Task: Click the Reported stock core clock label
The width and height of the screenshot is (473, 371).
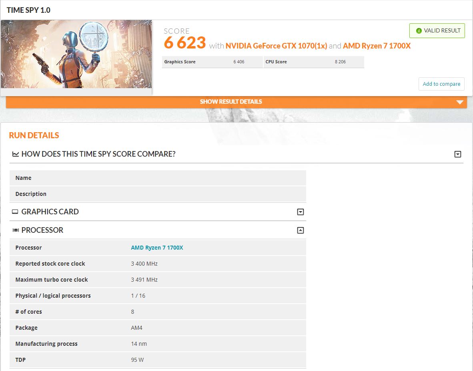Action: 50,264
